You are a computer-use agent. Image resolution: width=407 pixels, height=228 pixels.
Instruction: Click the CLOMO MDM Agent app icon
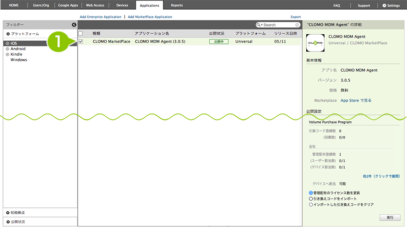click(315, 43)
